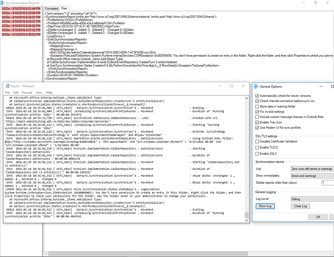Open the Log reports dropdown
This screenshot has width=334, height=257.
point(312,169)
